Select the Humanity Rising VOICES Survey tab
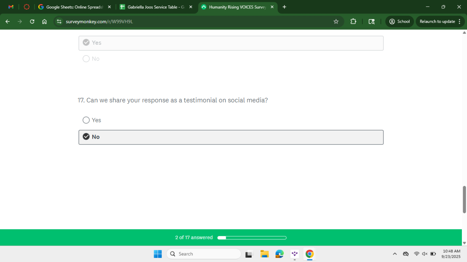Viewport: 467px width, 262px height. pyautogui.click(x=238, y=7)
